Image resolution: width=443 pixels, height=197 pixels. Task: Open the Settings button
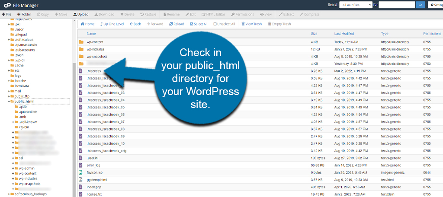436,5
